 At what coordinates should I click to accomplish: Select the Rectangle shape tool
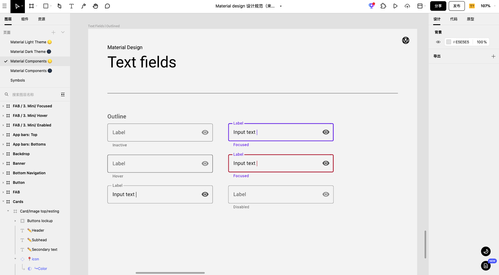46,6
